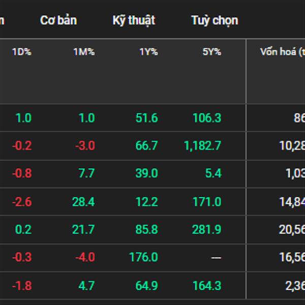Sort by the Vốn hoá column header

click(x=281, y=51)
